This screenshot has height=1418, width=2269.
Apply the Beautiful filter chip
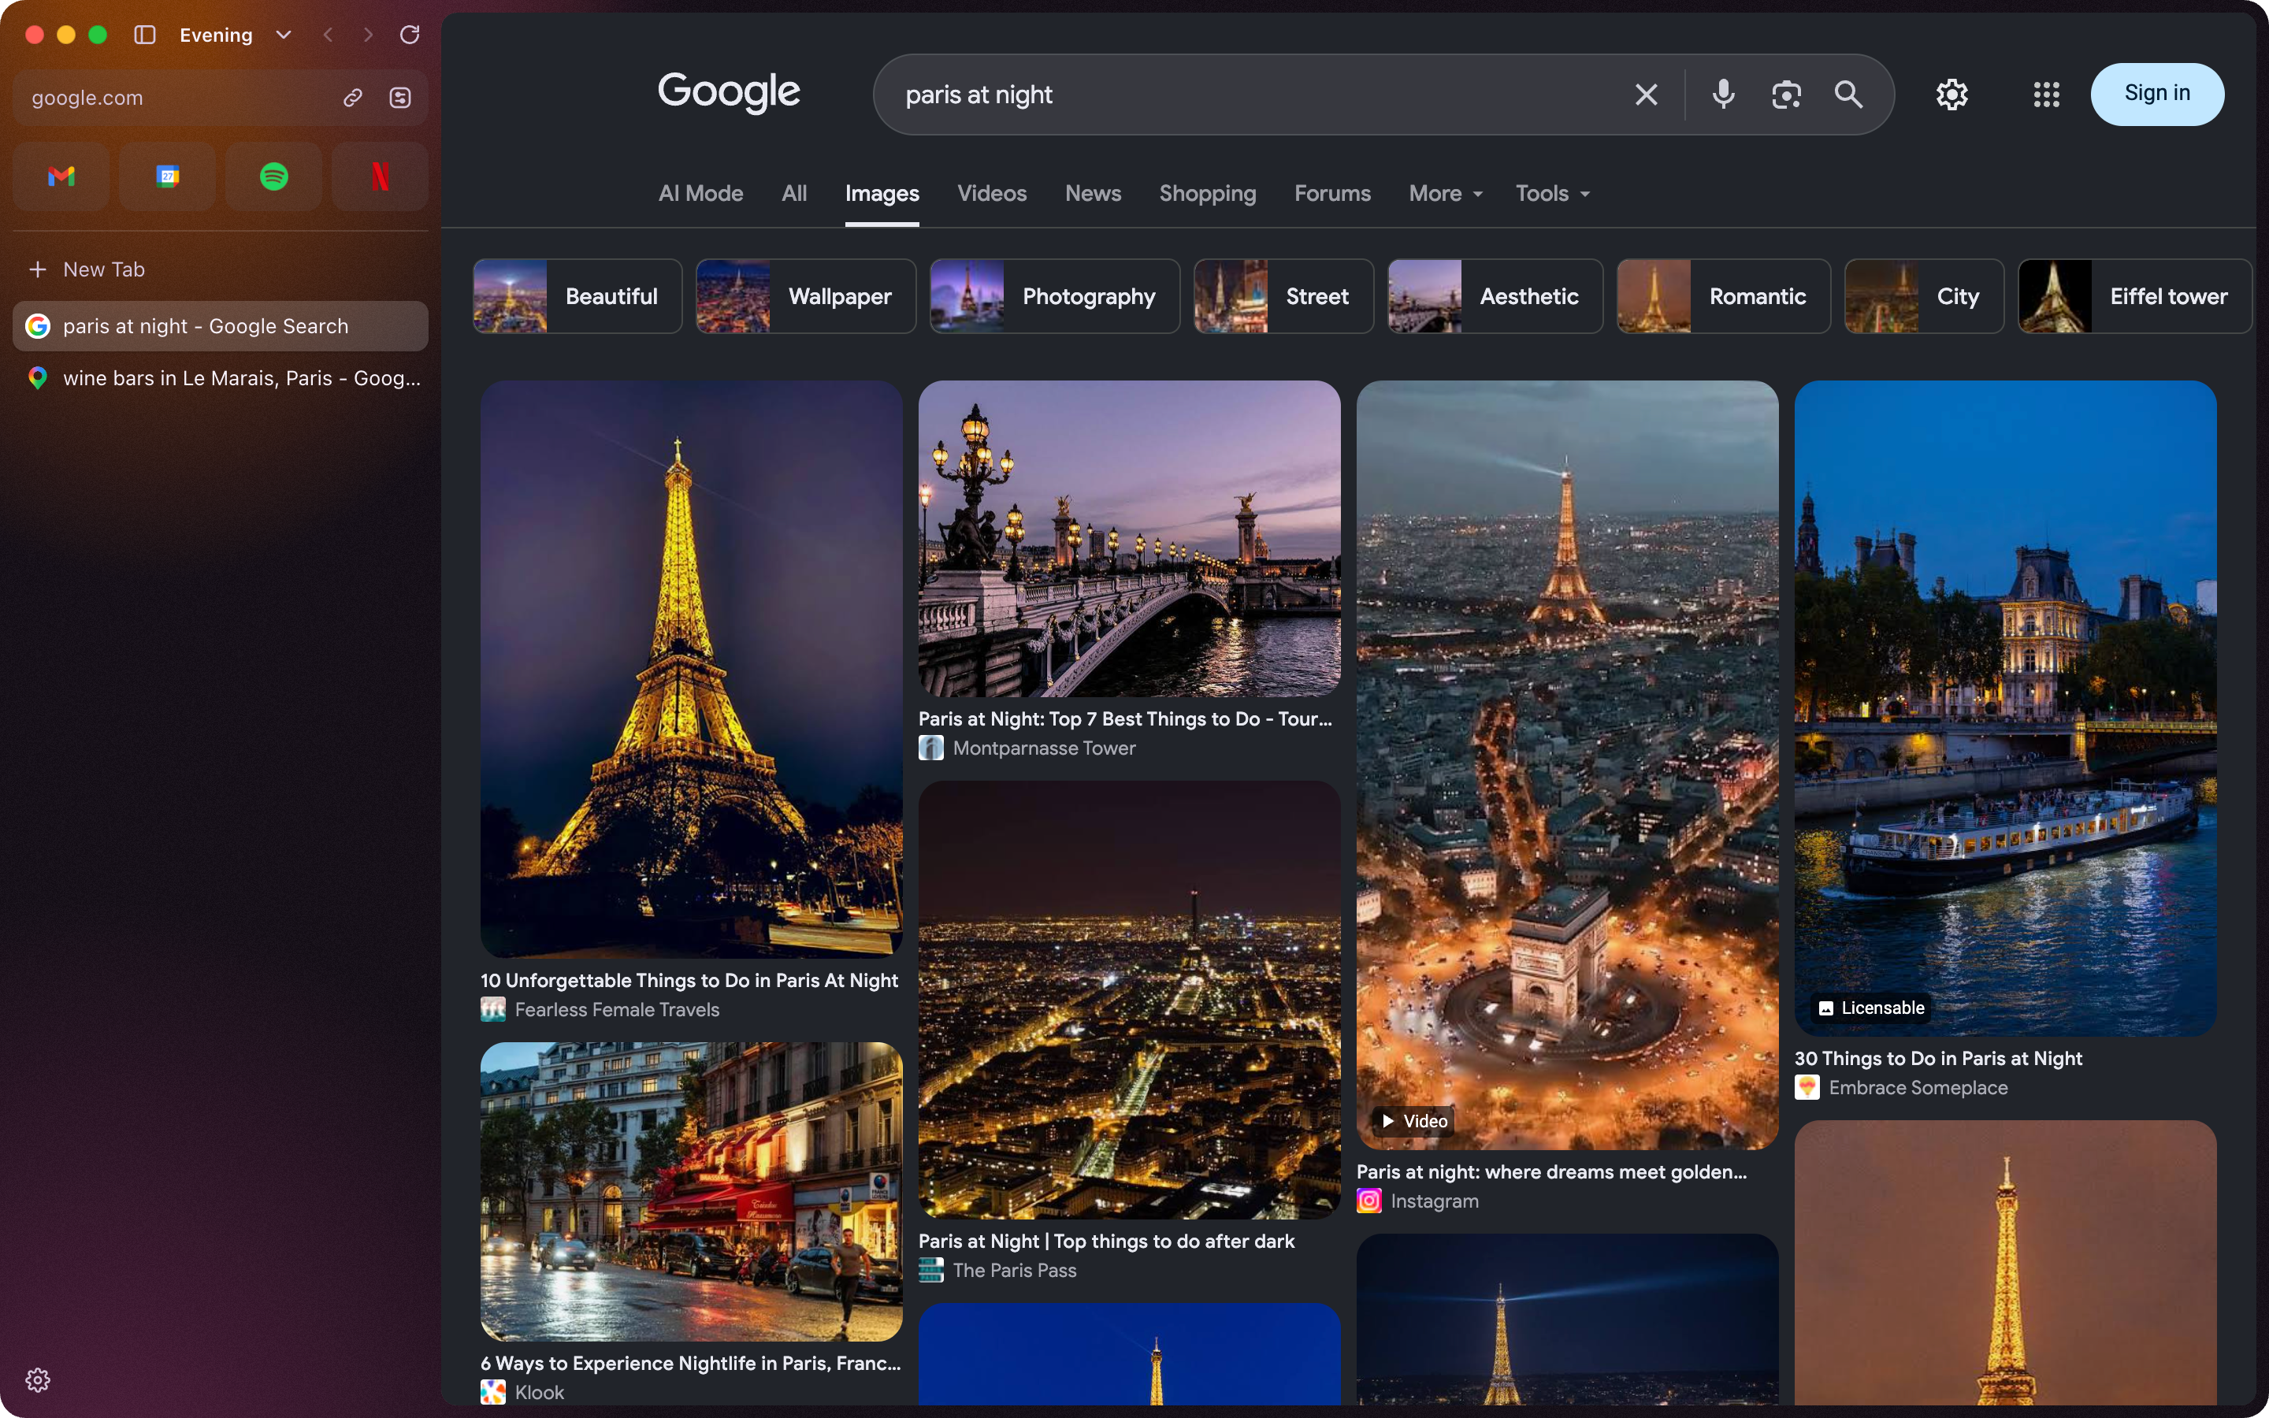click(577, 296)
